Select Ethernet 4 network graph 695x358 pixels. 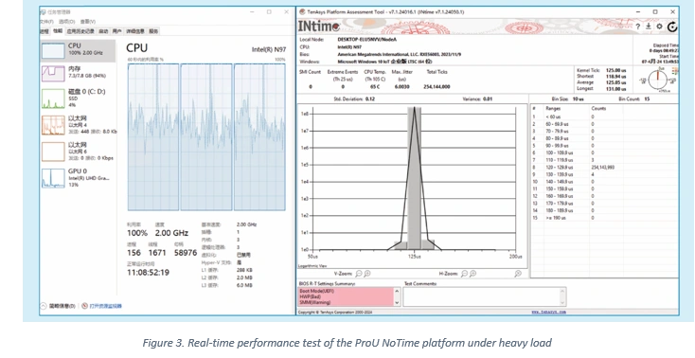[x=53, y=125]
